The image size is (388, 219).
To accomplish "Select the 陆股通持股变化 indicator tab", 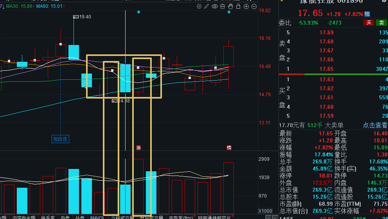I will click(214, 217).
